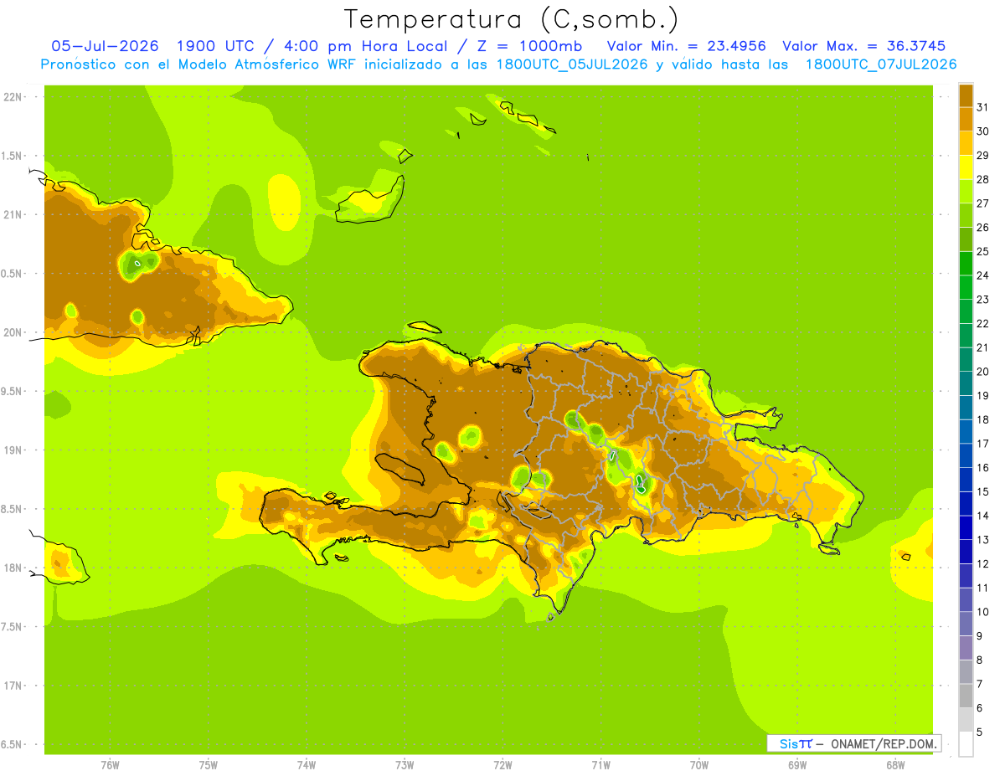Click the Valor Min. = 23.4956 text
Viewport: 1005px width, 776px height.
686,46
